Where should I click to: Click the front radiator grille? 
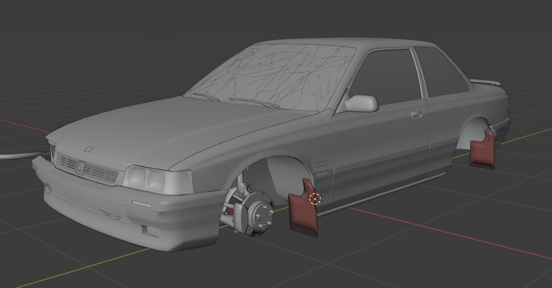[87, 169]
